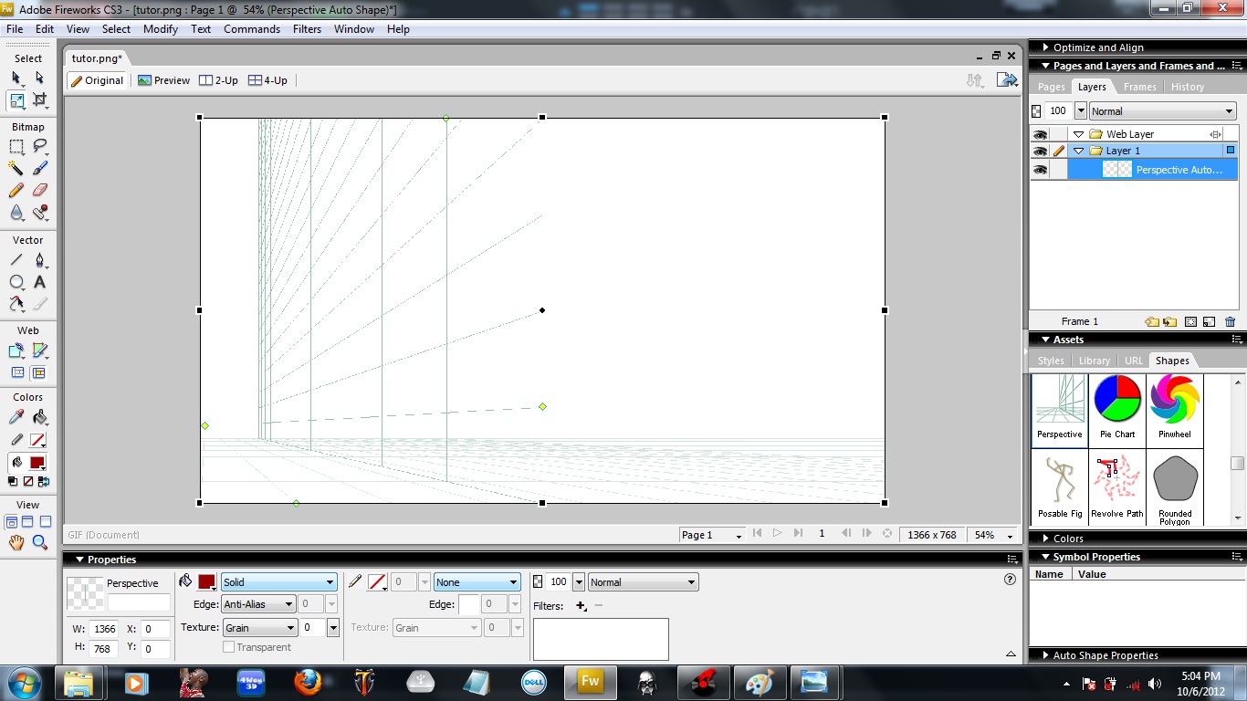Select the Text tool

pyautogui.click(x=38, y=282)
